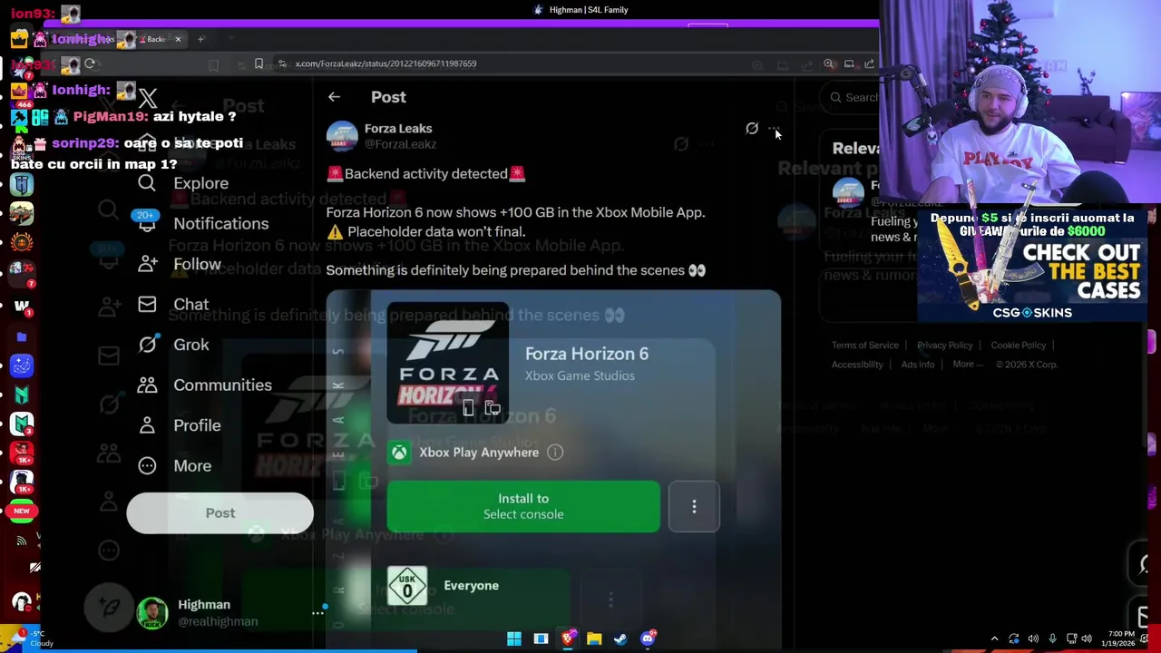Click the USK 0 rating badge
The image size is (1161, 653).
point(407,586)
